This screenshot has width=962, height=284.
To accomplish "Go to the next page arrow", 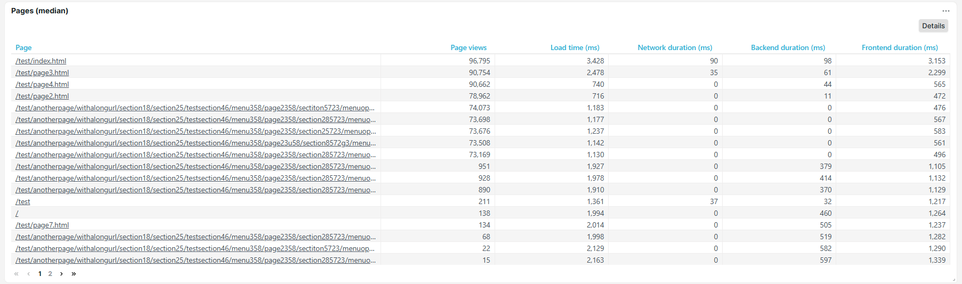I will pyautogui.click(x=61, y=273).
